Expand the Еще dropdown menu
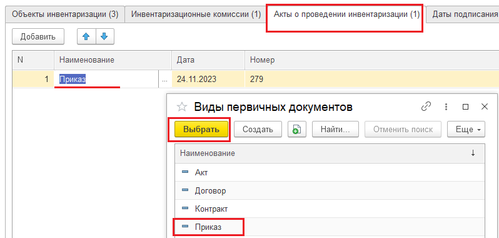Screen dimensions: 499x238 (466, 130)
